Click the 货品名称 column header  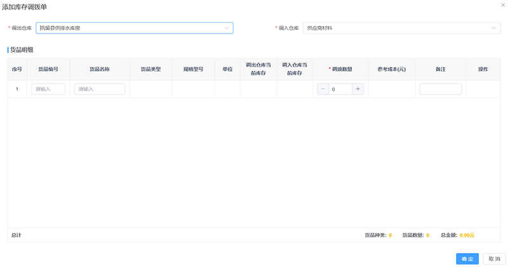[x=100, y=69]
